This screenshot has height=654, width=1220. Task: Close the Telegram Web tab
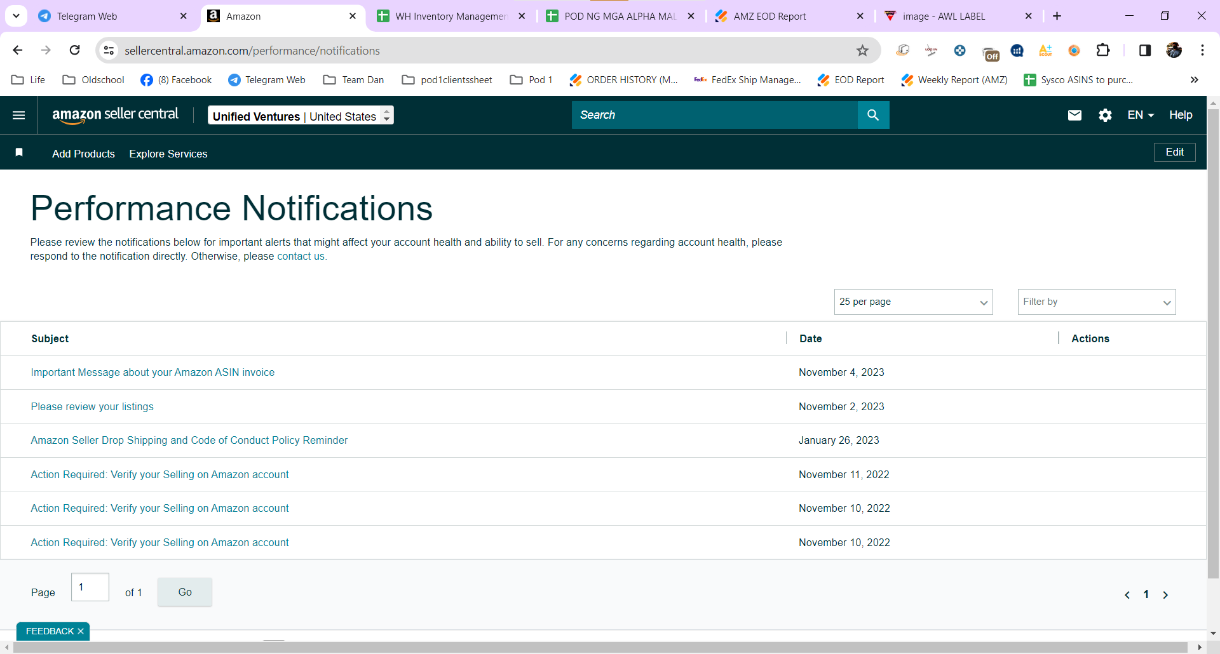pos(184,16)
